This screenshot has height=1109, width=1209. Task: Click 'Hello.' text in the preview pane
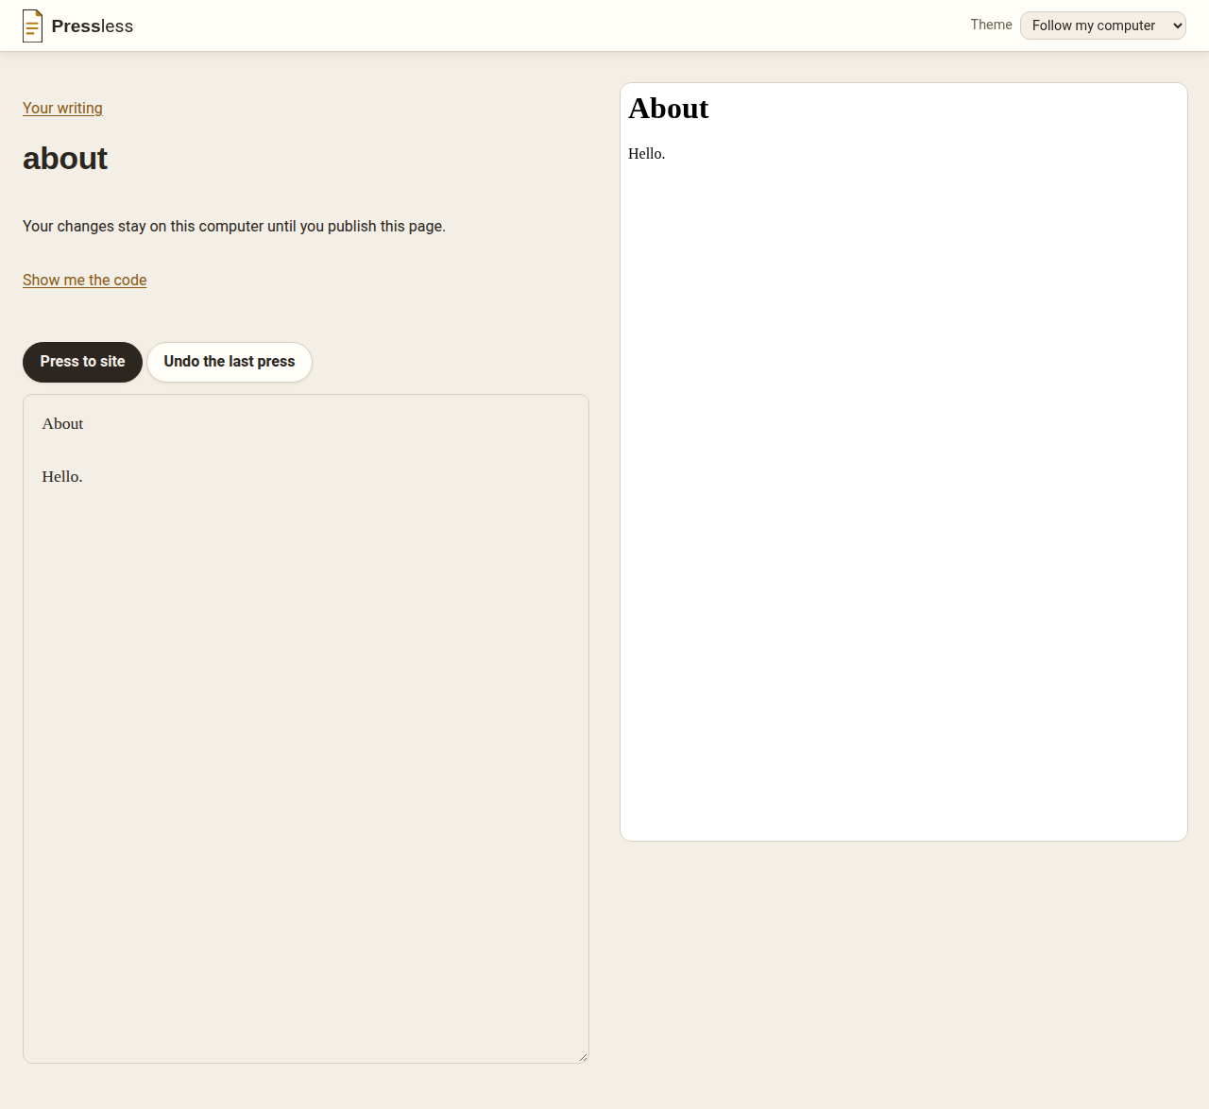647,153
